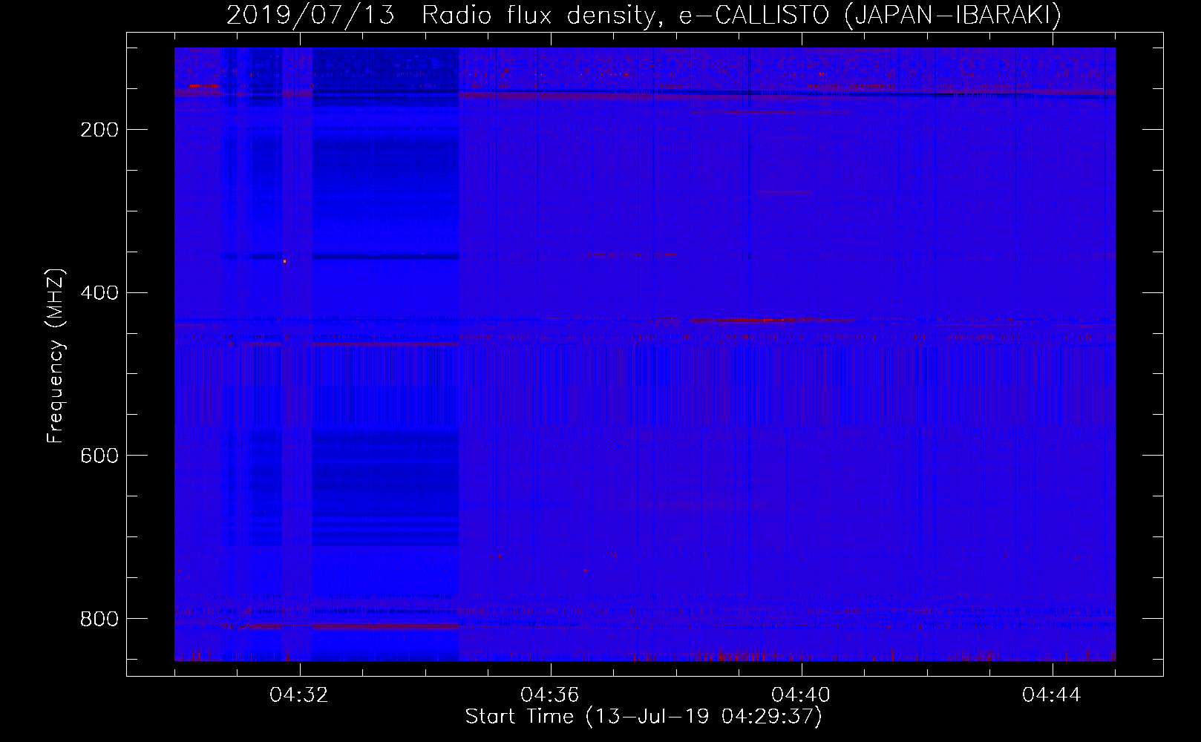This screenshot has width=1201, height=742.
Task: Click the Start Time axis caption
Action: click(644, 717)
